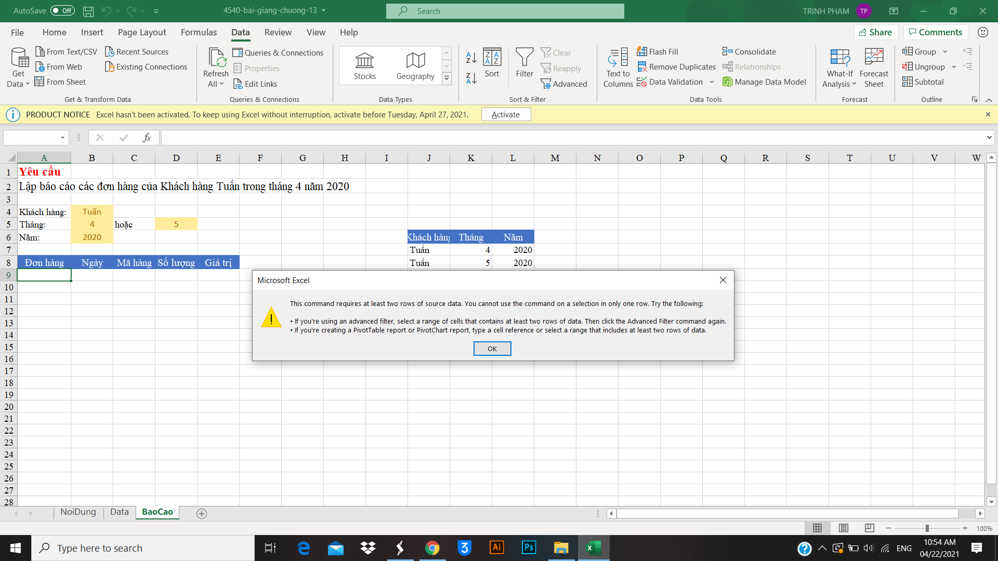Open Outline dialog launcher

[x=975, y=99]
